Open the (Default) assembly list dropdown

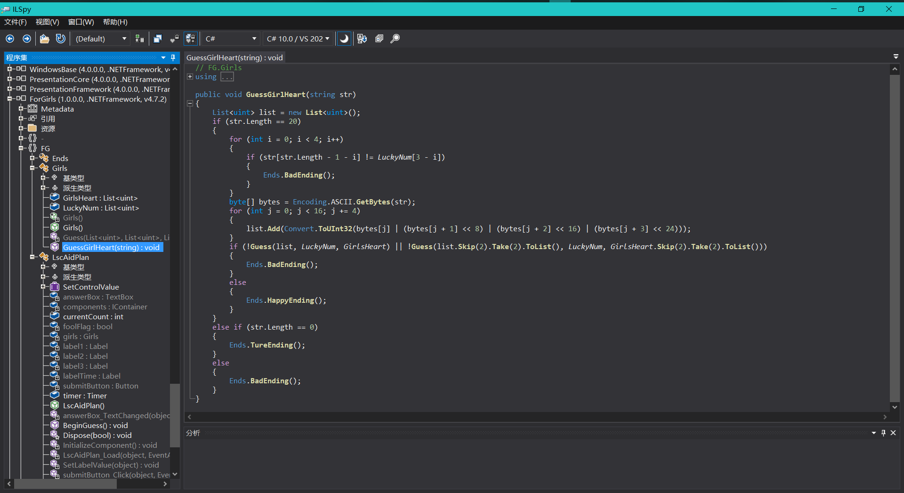coord(101,39)
